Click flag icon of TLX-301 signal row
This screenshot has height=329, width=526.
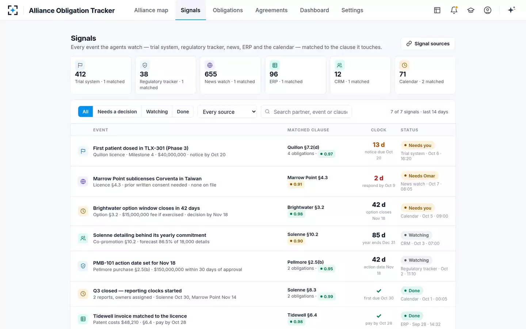click(83, 151)
